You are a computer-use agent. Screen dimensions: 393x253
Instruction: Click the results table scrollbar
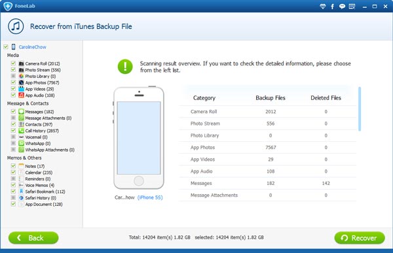pyautogui.click(x=360, y=109)
